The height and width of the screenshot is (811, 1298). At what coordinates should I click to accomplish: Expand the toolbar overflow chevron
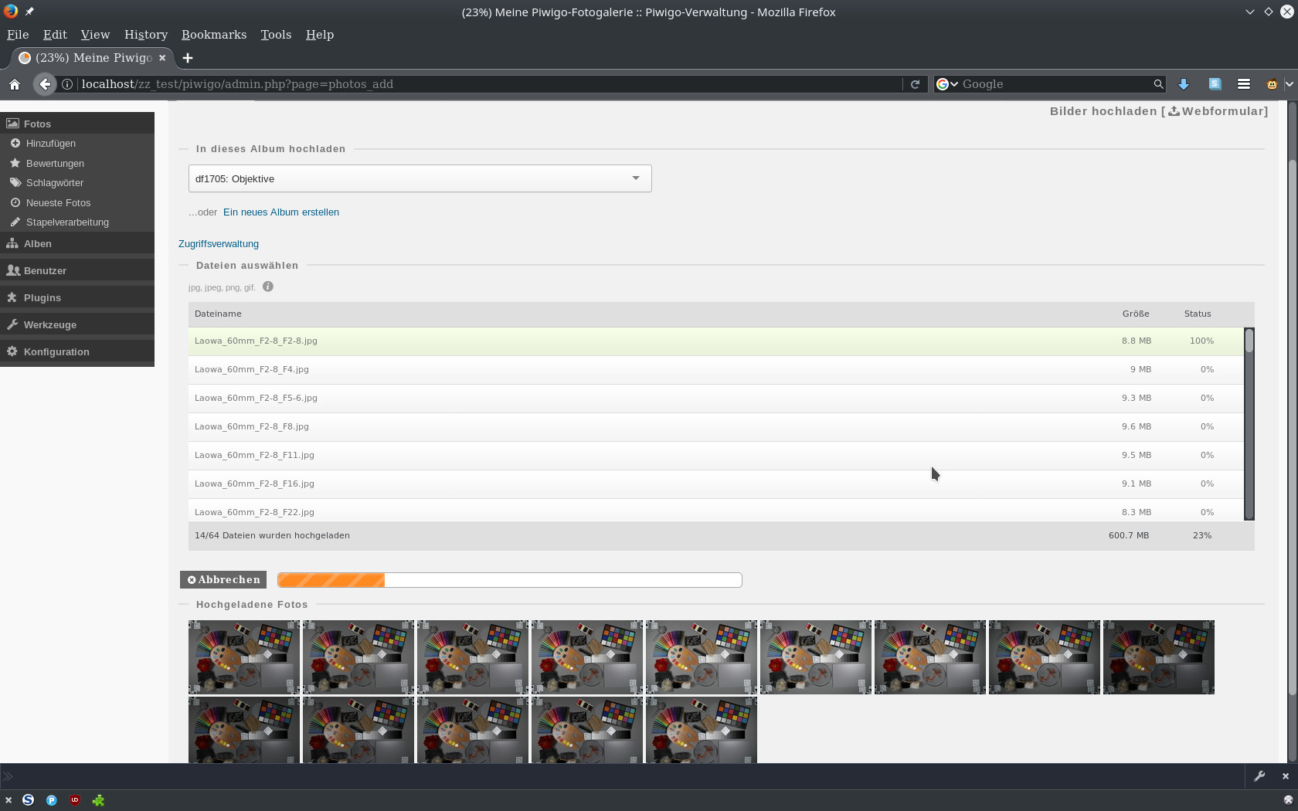click(x=1290, y=83)
